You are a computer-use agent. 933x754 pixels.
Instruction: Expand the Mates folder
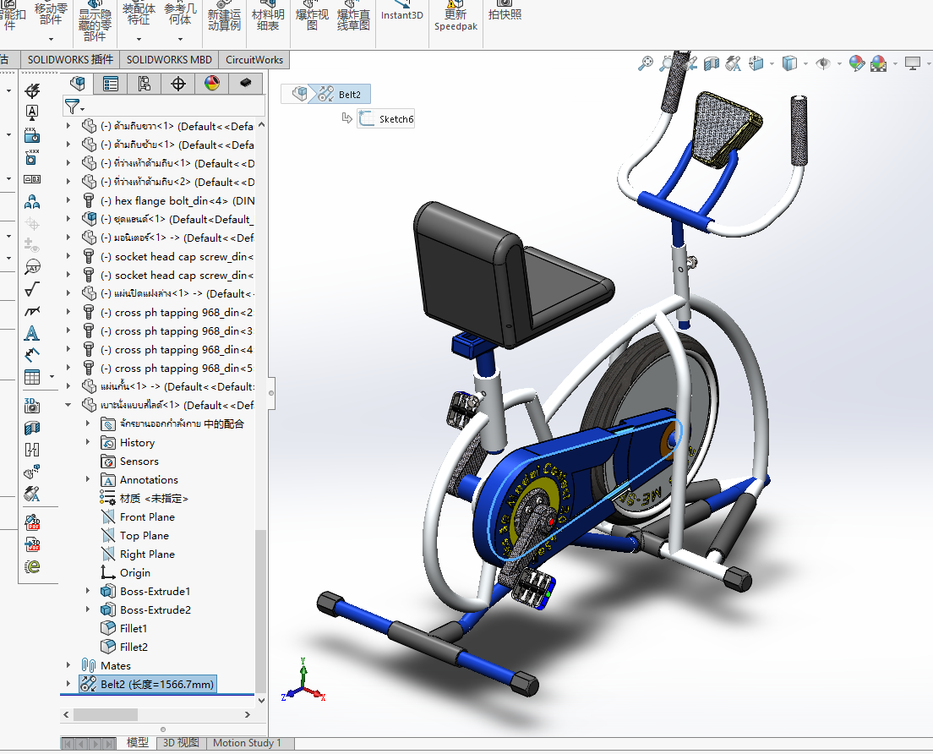[69, 666]
